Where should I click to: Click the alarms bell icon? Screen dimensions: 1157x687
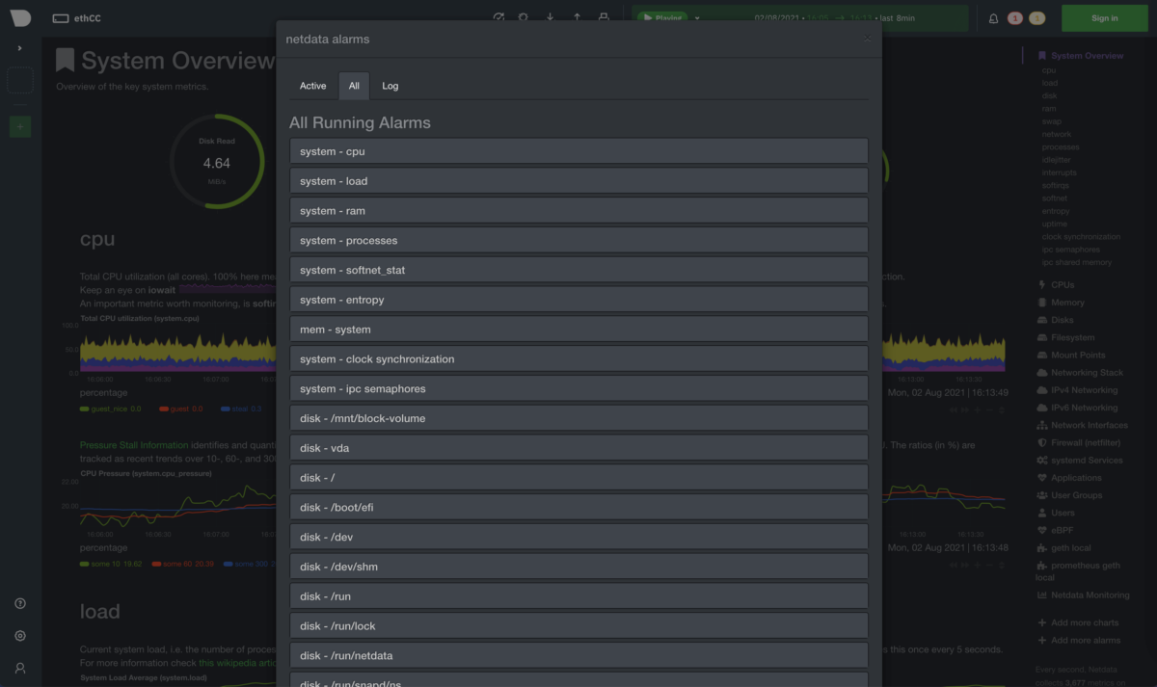pyautogui.click(x=993, y=18)
